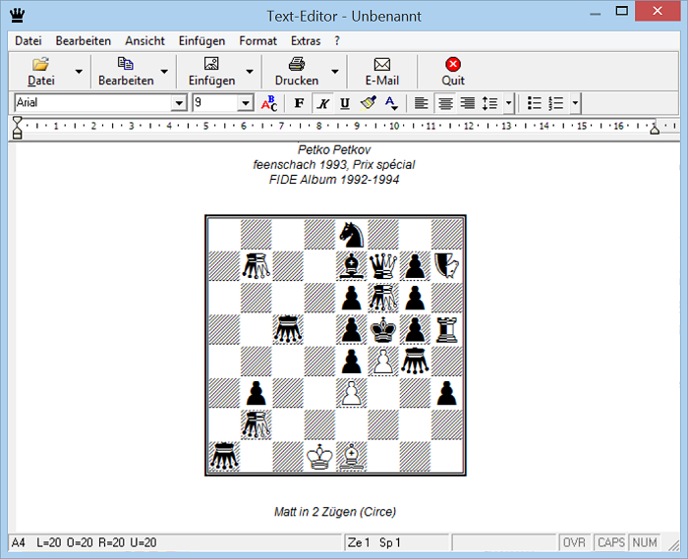This screenshot has height=559, width=688.
Task: Click the Ze 1 Sp 1 position status
Action: [x=373, y=542]
